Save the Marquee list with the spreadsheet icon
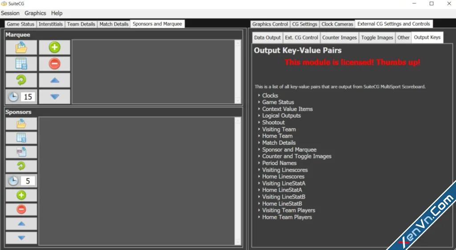This screenshot has height=250, width=456. [21, 64]
